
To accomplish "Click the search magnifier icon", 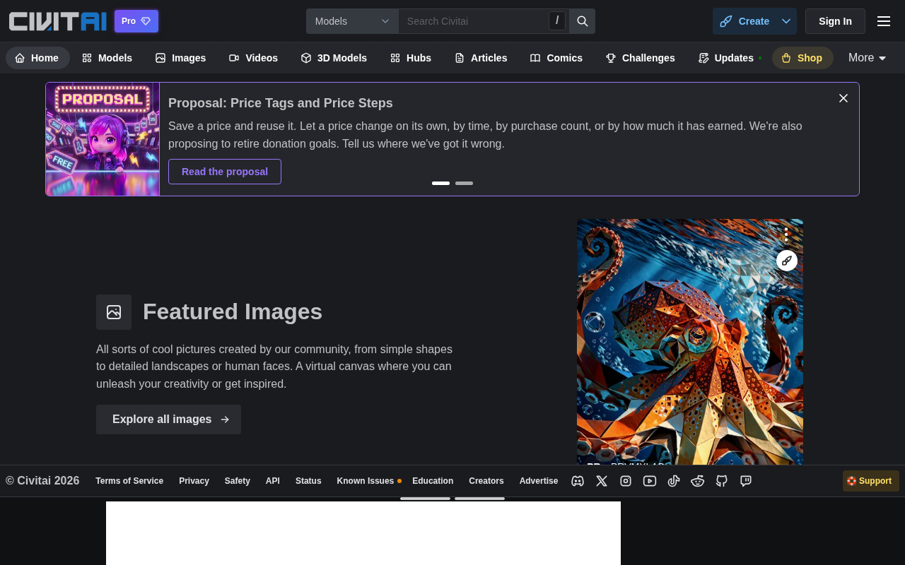I will click(x=582, y=21).
